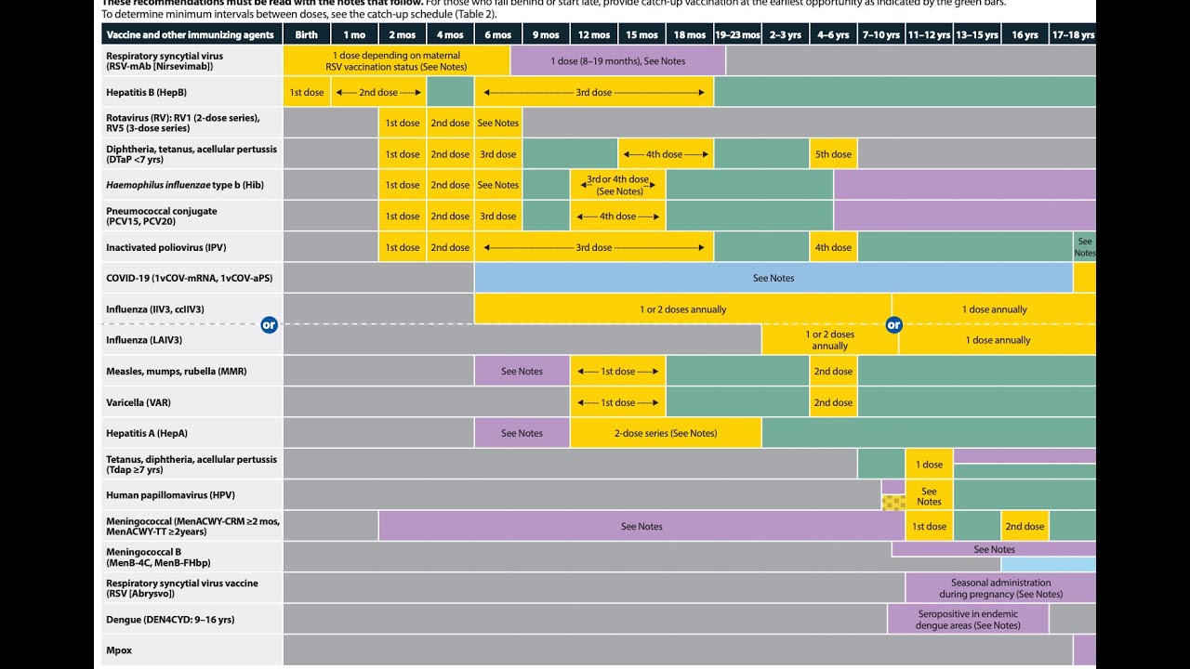This screenshot has height=669, width=1190.
Task: Click the Hepatitis B '2nd dose' cell
Action: pyautogui.click(x=378, y=92)
